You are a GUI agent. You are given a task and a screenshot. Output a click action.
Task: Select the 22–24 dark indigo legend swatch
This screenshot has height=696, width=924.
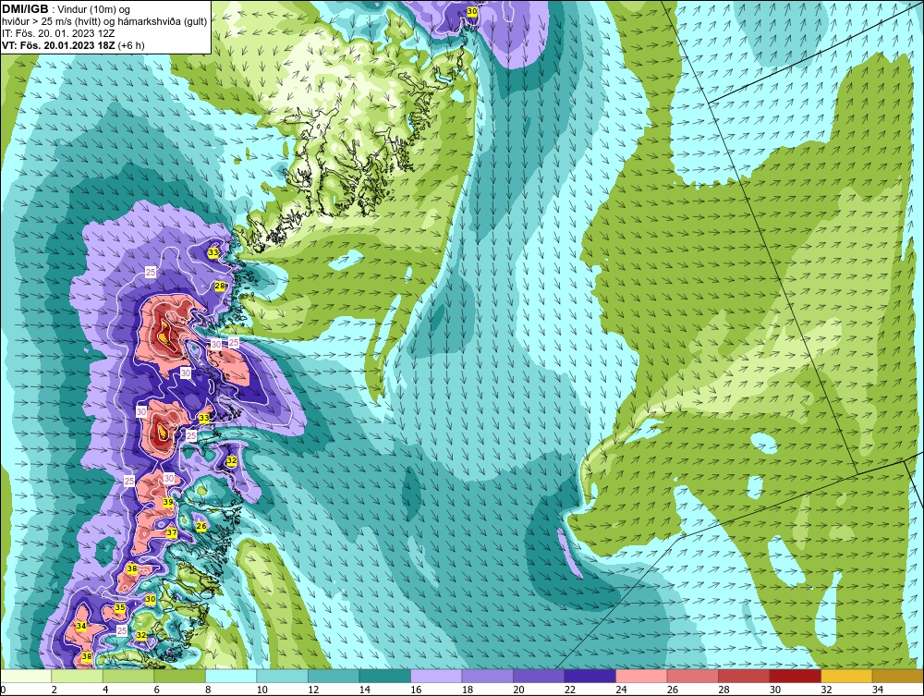coord(590,676)
